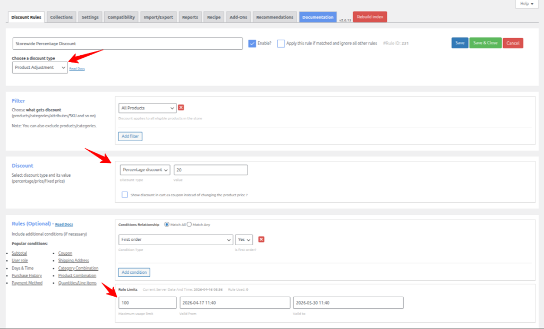544x329 pixels.
Task: Click the Subtotal popular condition link
Action: (19, 253)
